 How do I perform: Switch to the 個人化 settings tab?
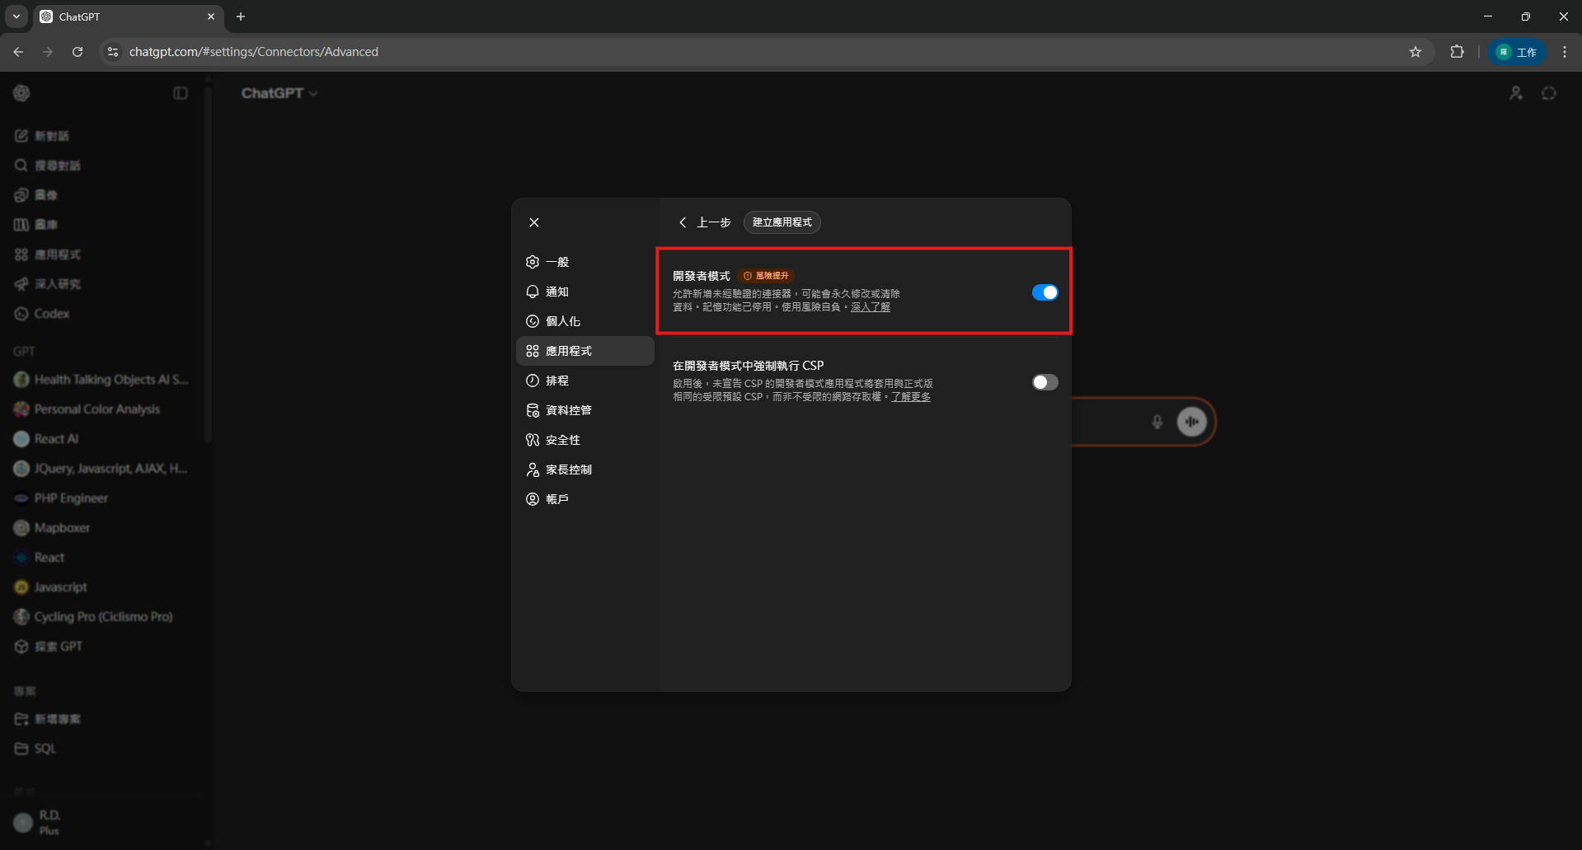point(585,321)
